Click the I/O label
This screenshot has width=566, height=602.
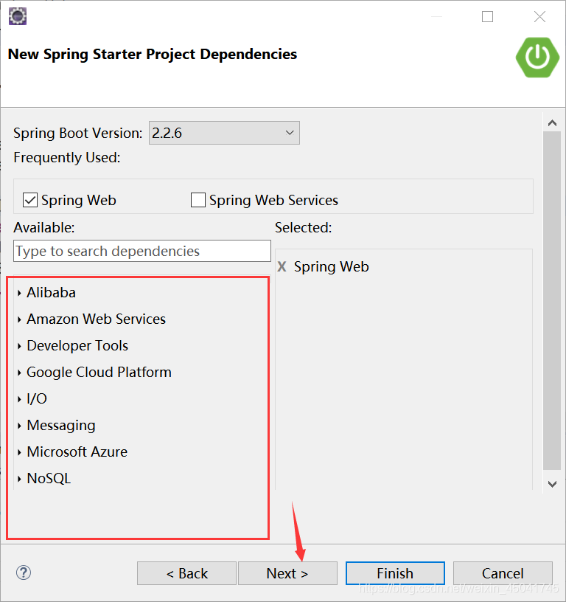37,398
